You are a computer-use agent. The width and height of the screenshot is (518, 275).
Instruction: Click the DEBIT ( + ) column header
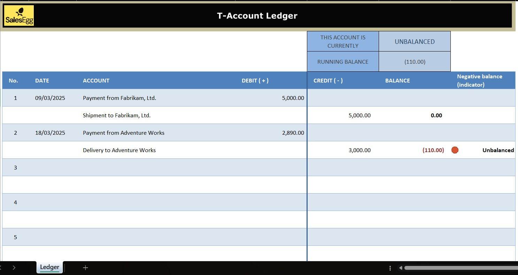(255, 80)
